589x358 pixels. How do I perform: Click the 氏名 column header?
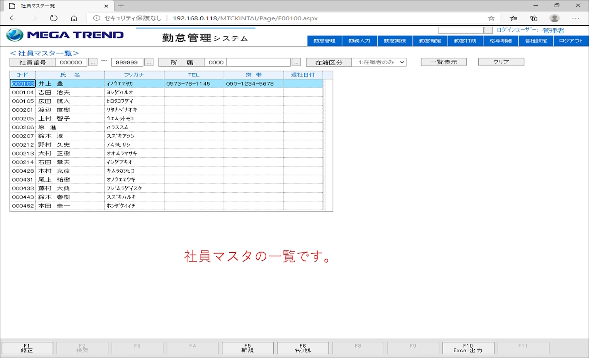[70, 75]
